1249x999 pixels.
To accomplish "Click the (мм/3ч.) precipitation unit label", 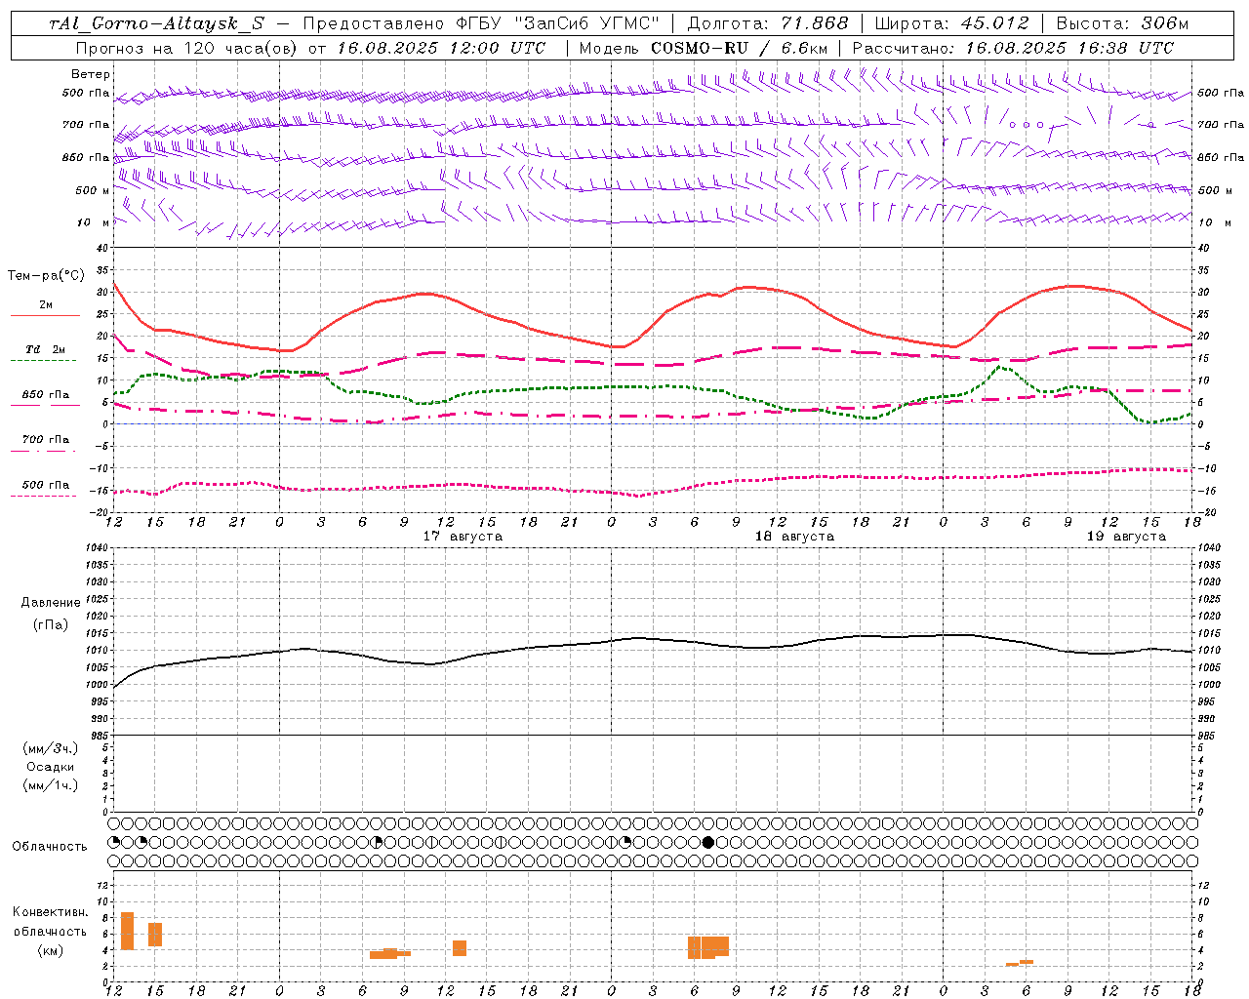I will coord(51,748).
